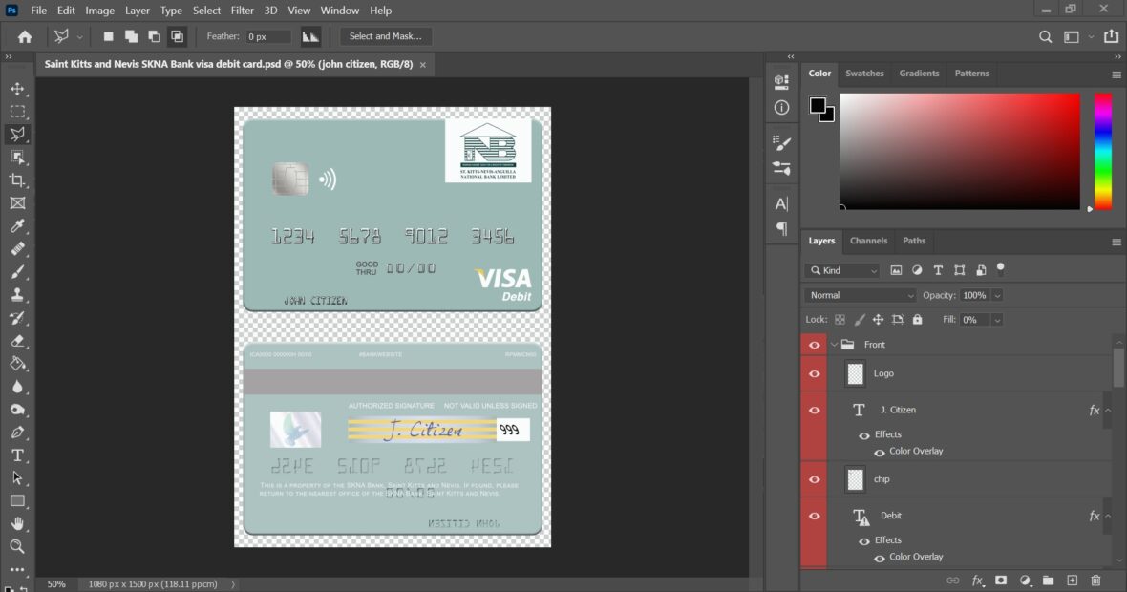Switch to the Channels tab
Viewport: 1127px width, 592px height.
tap(868, 241)
